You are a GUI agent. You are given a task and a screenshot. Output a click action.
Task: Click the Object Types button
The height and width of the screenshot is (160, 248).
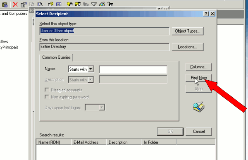pyautogui.click(x=188, y=31)
